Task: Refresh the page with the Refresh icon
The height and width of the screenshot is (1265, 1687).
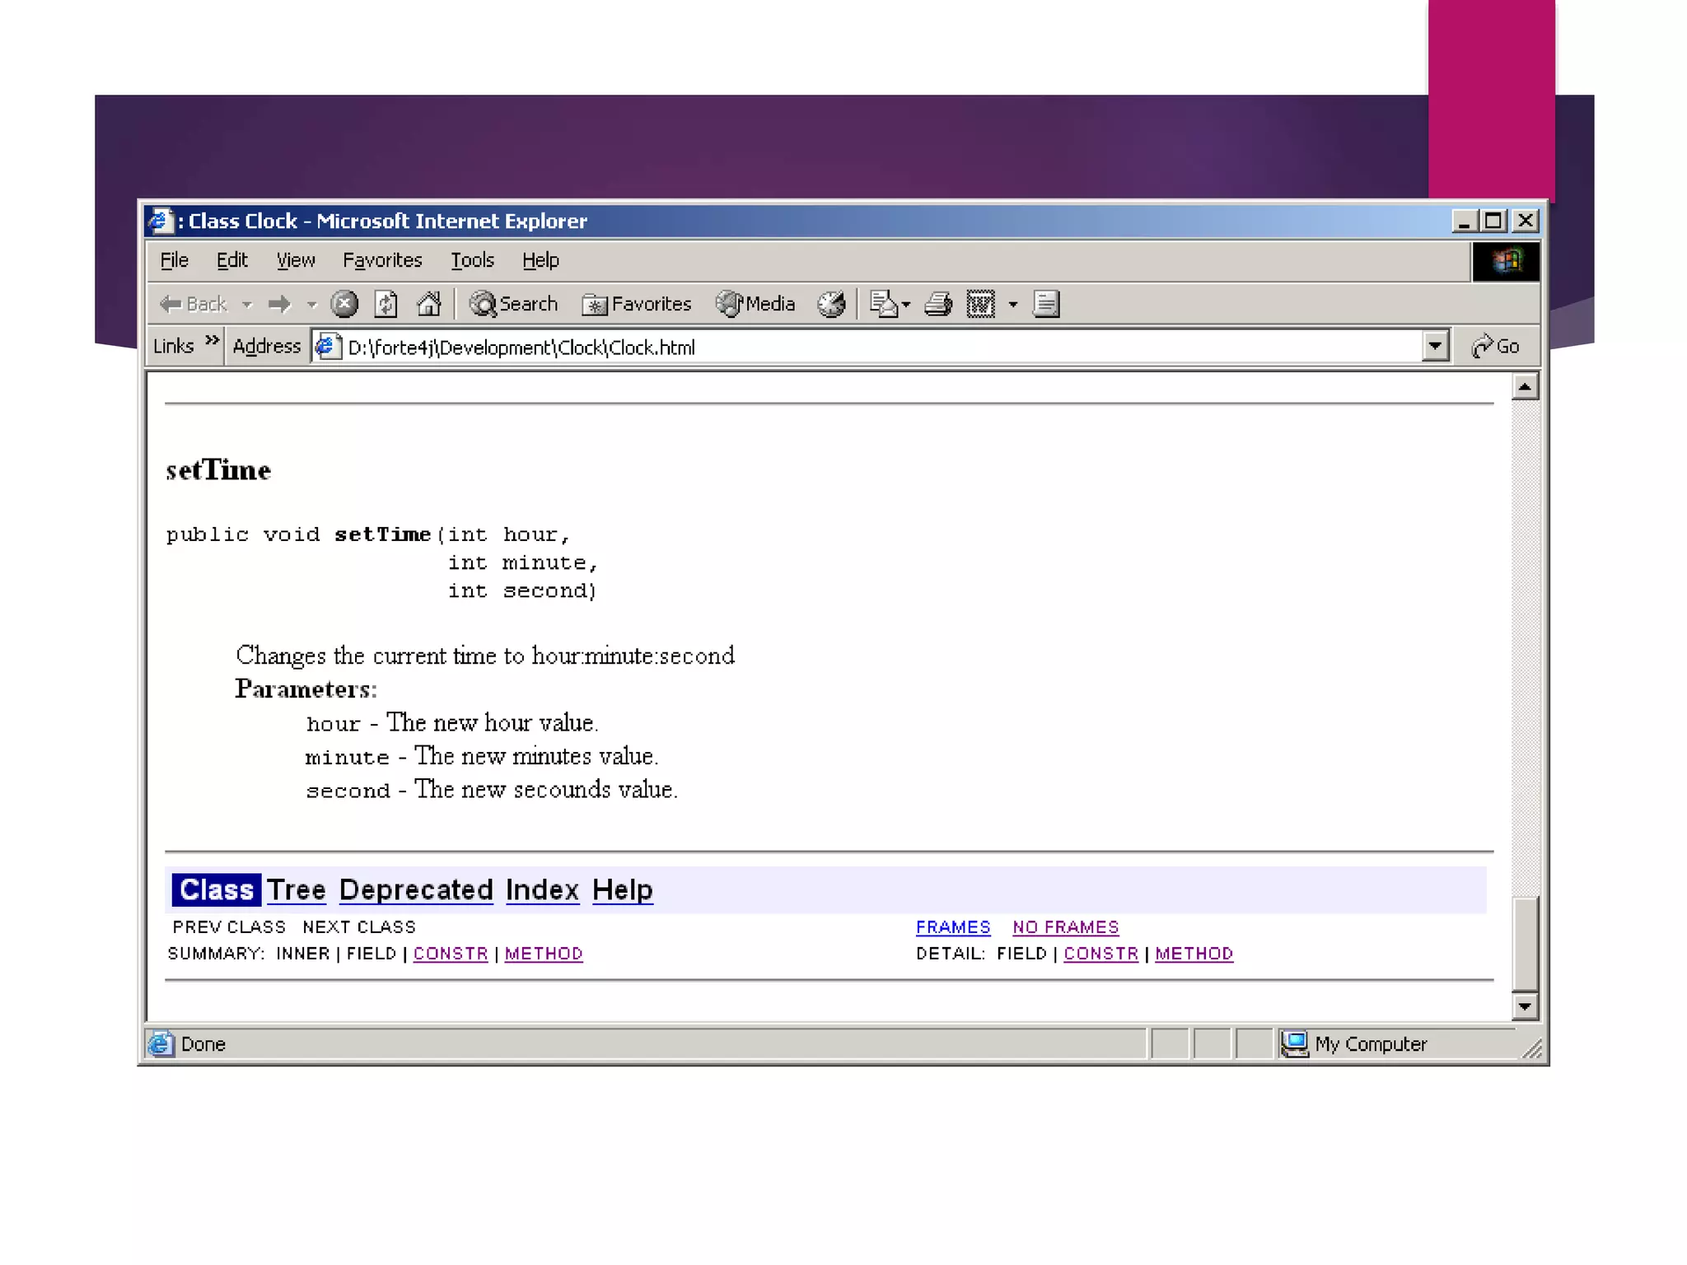Action: pyautogui.click(x=386, y=305)
